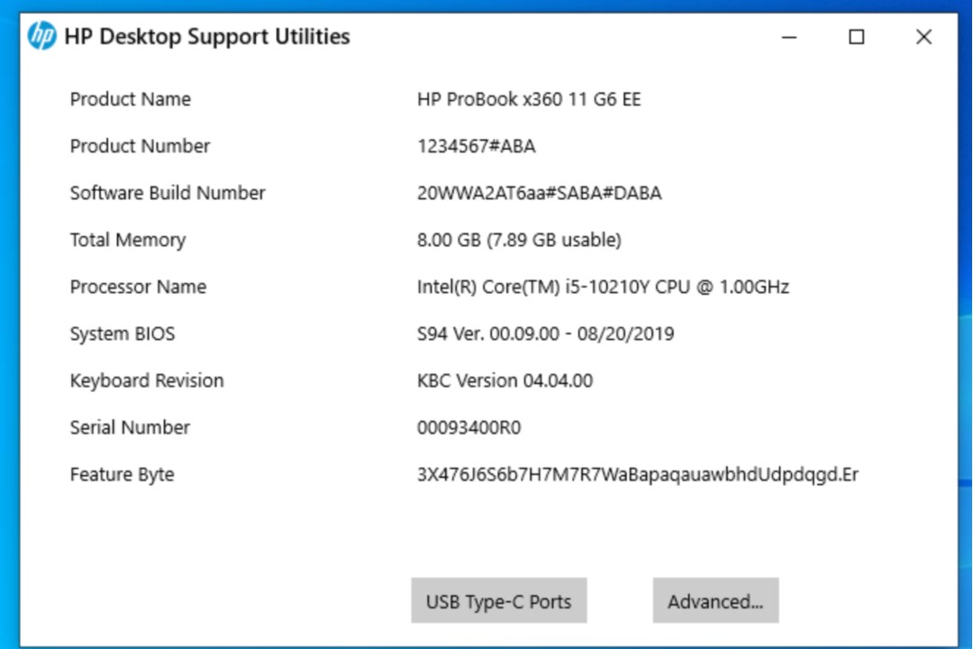Open the USB Type-C Ports dialog
This screenshot has width=973, height=649.
coord(498,601)
